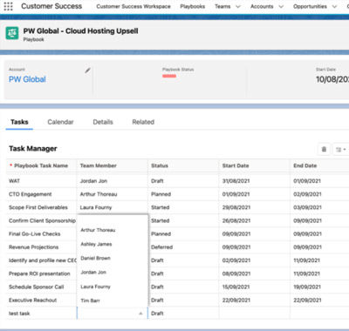Switch to the Details tab

pos(103,122)
